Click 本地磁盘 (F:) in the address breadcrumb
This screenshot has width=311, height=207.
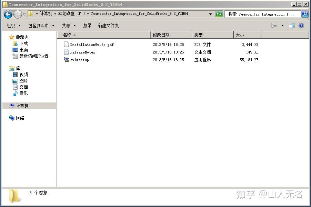click(71, 14)
